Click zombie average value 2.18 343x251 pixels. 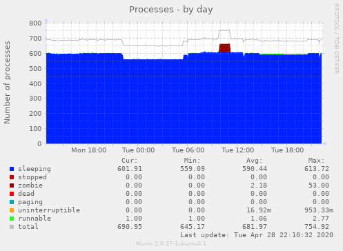(259, 185)
